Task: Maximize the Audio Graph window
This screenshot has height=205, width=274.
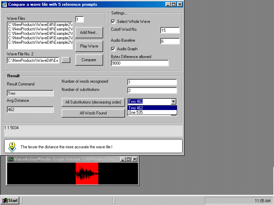Action: (128, 159)
